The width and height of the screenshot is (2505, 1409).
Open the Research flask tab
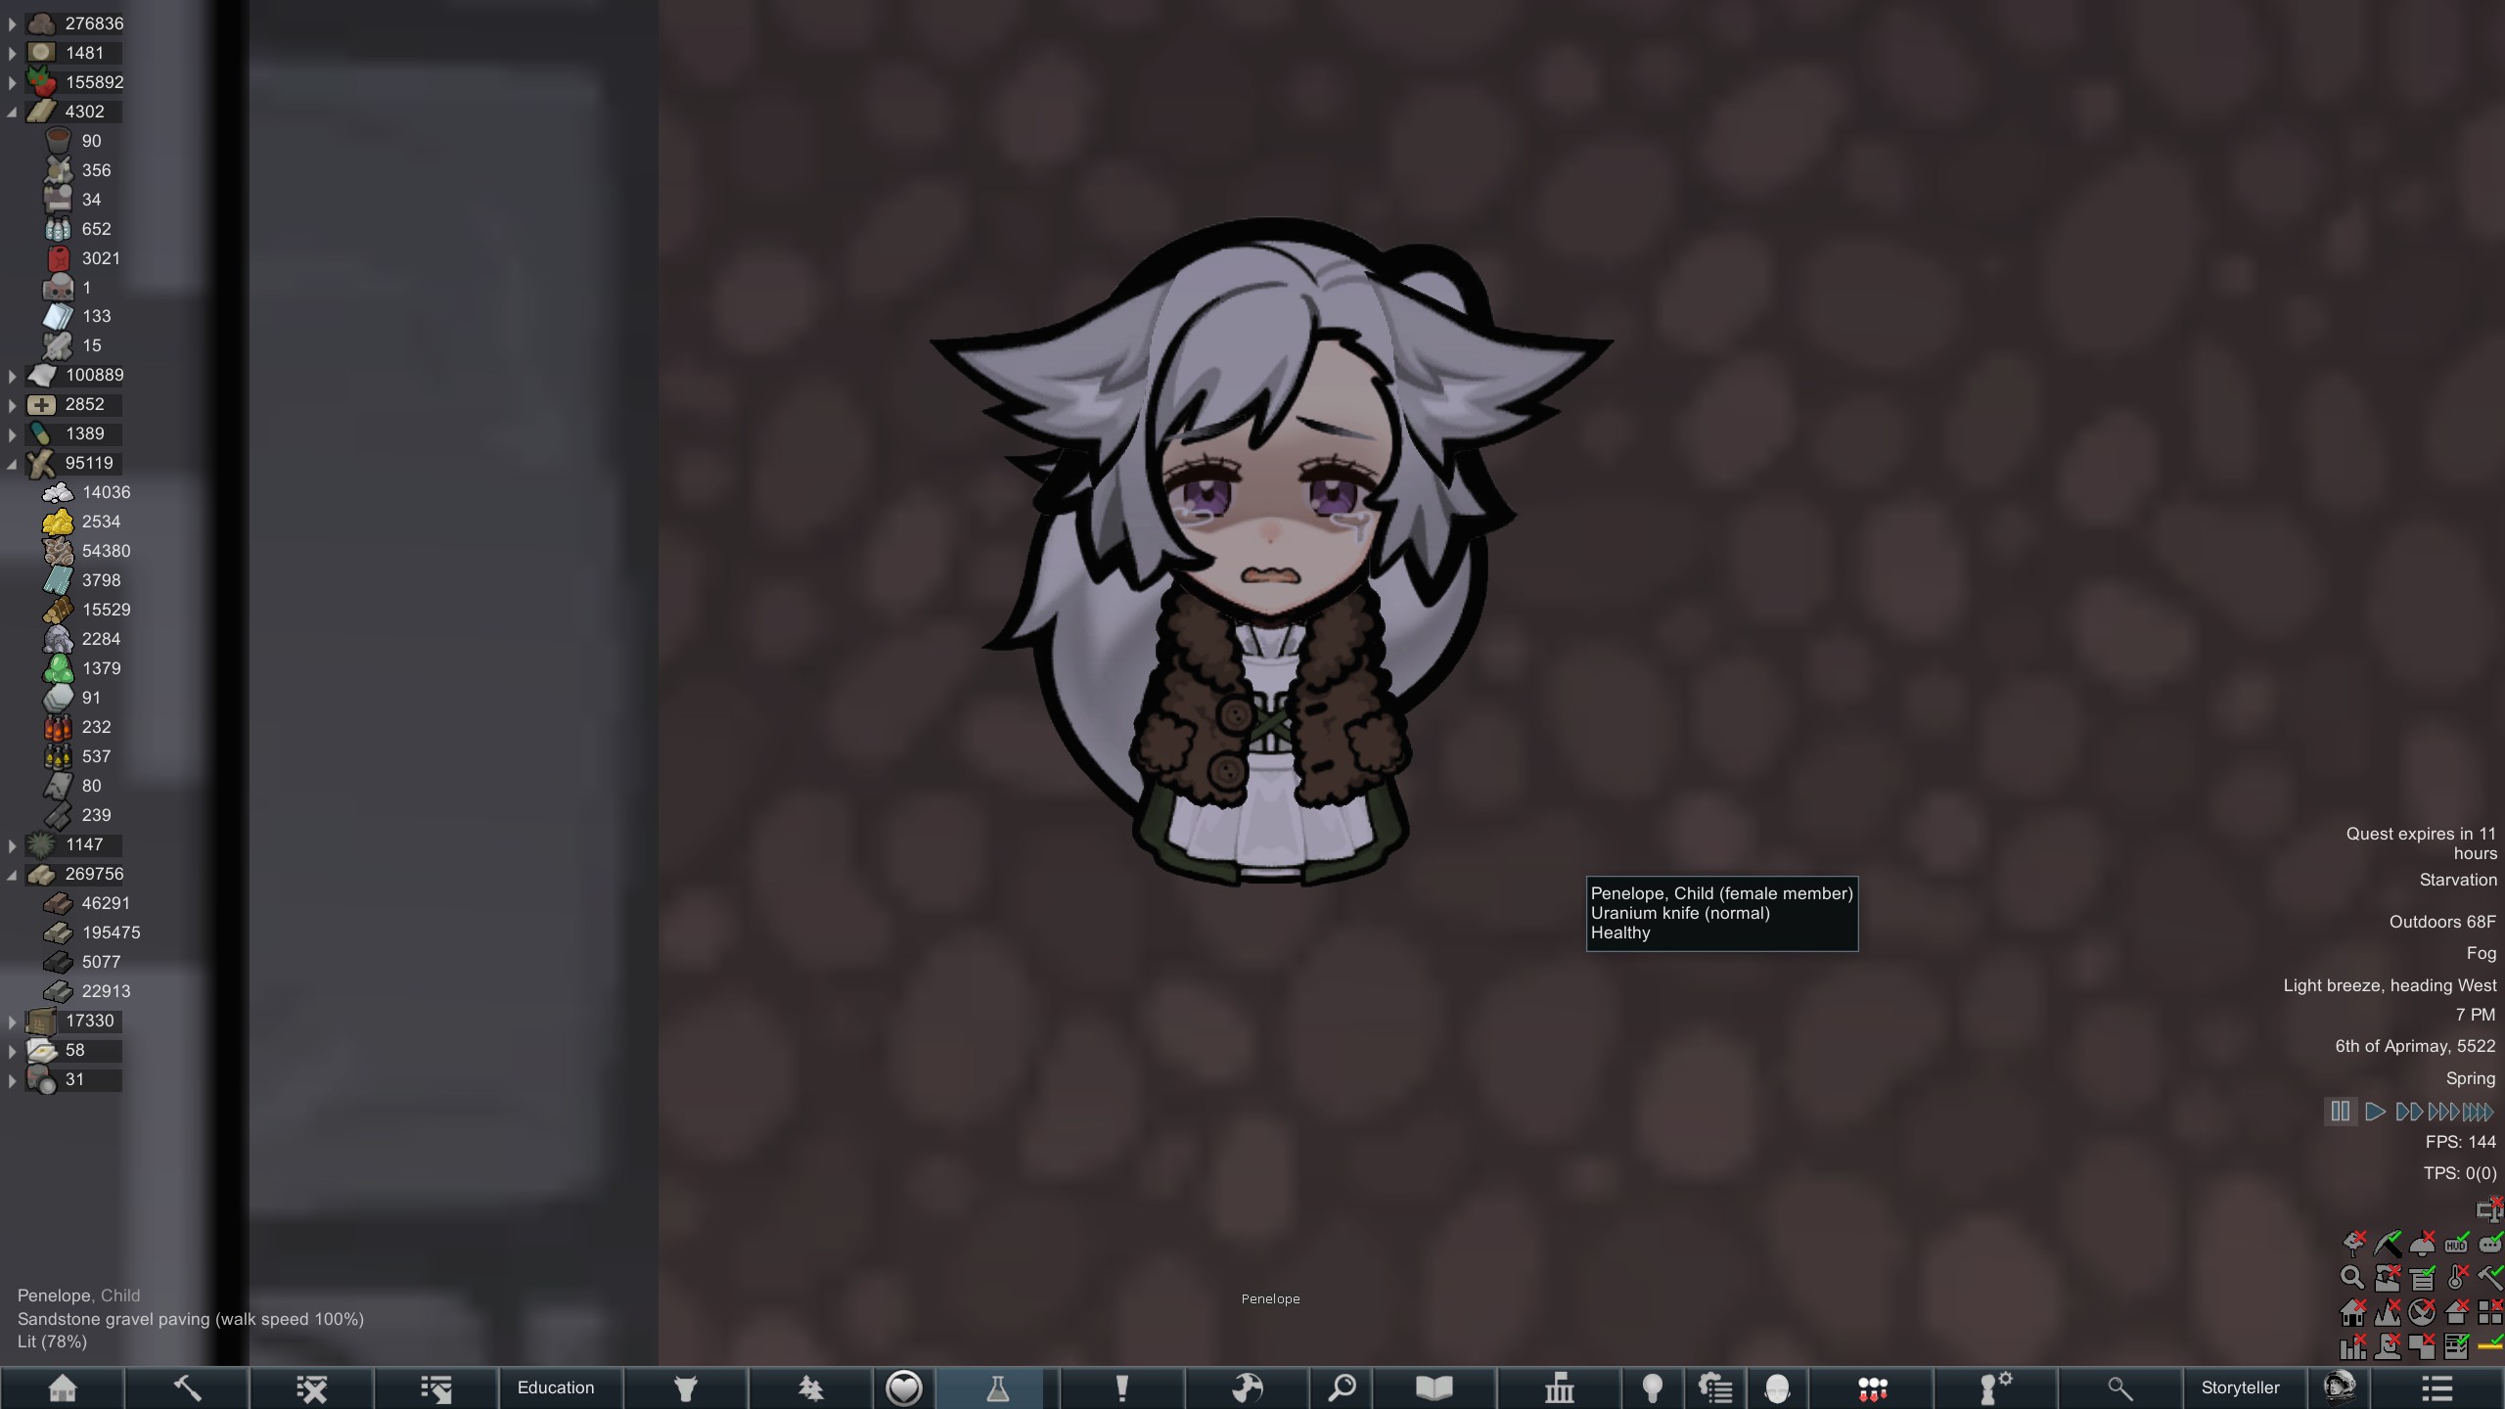tap(997, 1387)
